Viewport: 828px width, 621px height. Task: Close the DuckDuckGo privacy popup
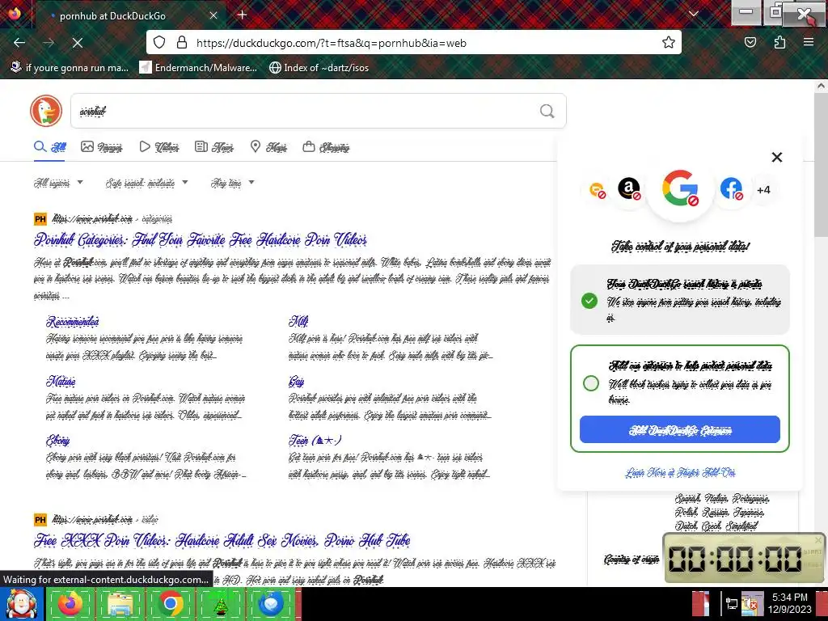coord(777,157)
